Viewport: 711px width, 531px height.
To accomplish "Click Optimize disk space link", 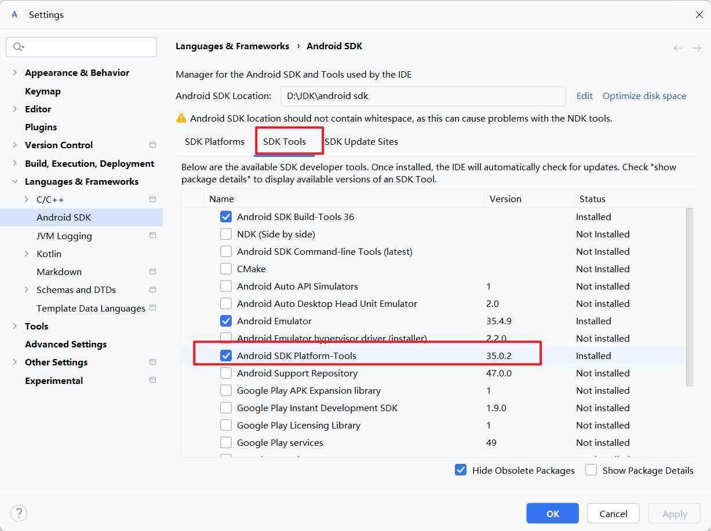I will (644, 96).
